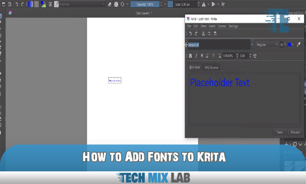Close the Edit Text window
306x184 pixels.
pos(299,18)
